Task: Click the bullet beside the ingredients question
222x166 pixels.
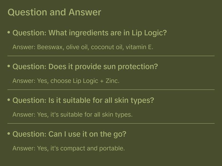Action: coord(9,33)
